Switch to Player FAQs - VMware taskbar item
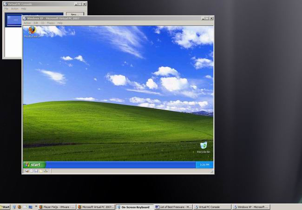This screenshot has height=210, width=302. 57,207
